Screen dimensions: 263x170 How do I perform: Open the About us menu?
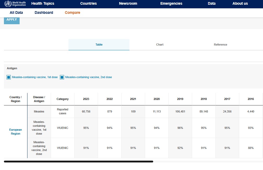pyautogui.click(x=240, y=4)
